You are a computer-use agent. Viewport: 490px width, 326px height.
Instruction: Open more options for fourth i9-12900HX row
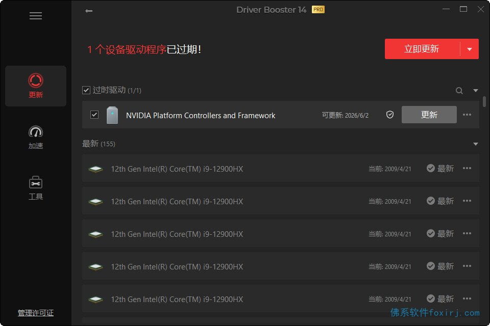[467, 266]
